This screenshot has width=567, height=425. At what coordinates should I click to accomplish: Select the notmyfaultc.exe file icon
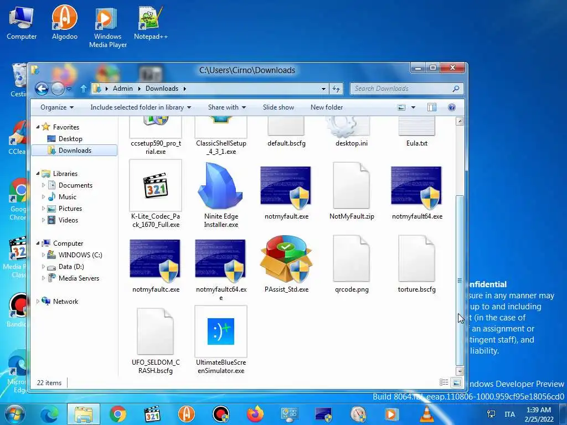(155, 261)
